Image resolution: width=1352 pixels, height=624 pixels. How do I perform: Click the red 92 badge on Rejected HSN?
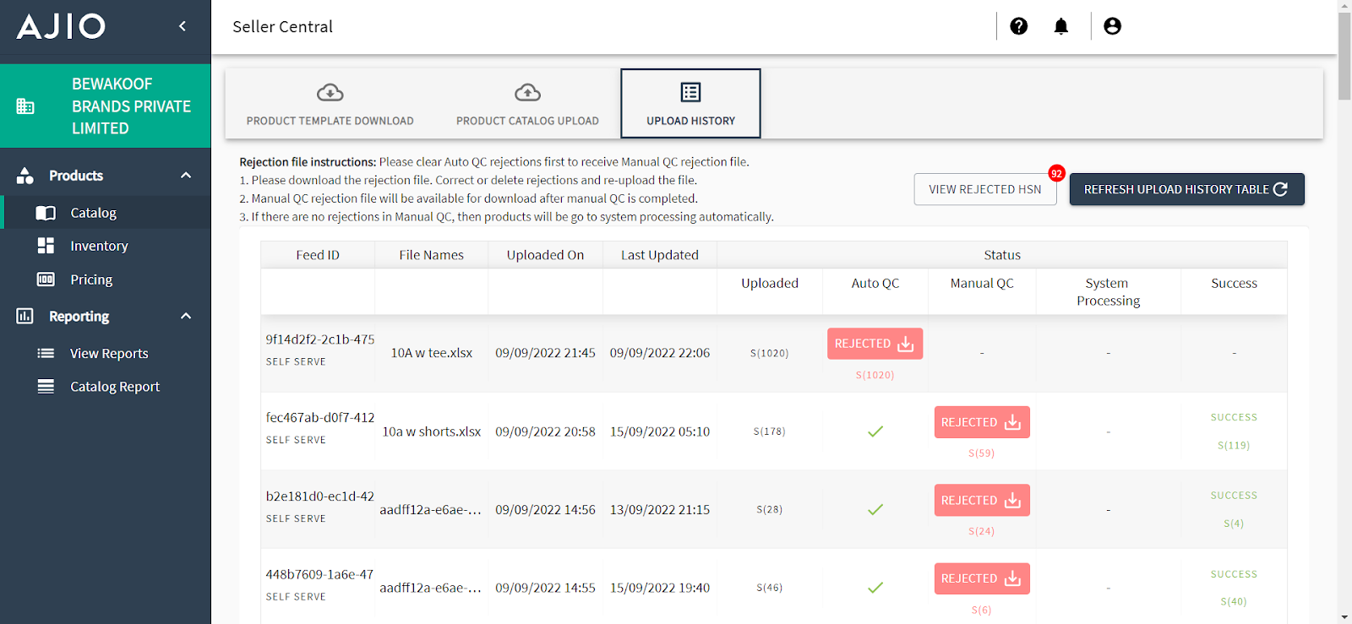click(x=1056, y=173)
